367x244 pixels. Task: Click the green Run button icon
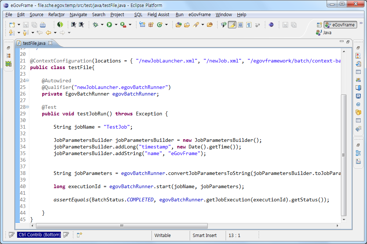[x=109, y=25]
